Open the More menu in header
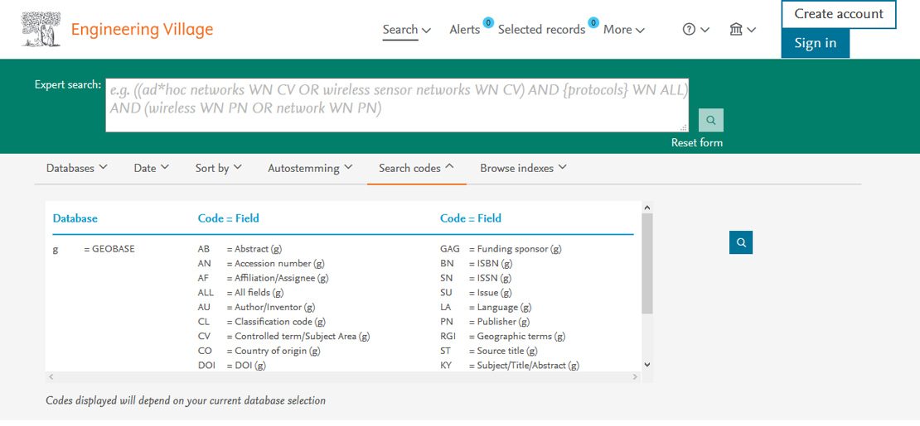 pos(624,29)
